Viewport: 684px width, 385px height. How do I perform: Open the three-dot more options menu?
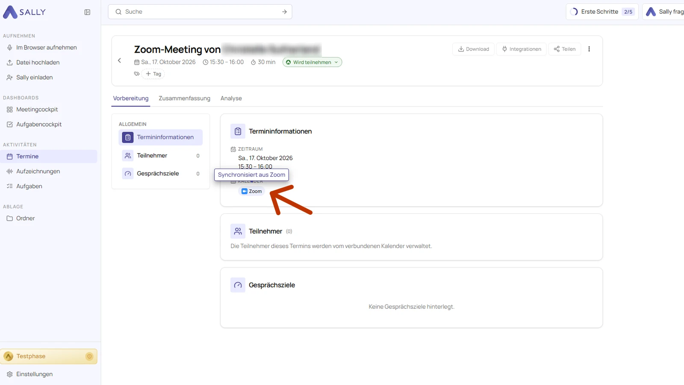pos(589,49)
